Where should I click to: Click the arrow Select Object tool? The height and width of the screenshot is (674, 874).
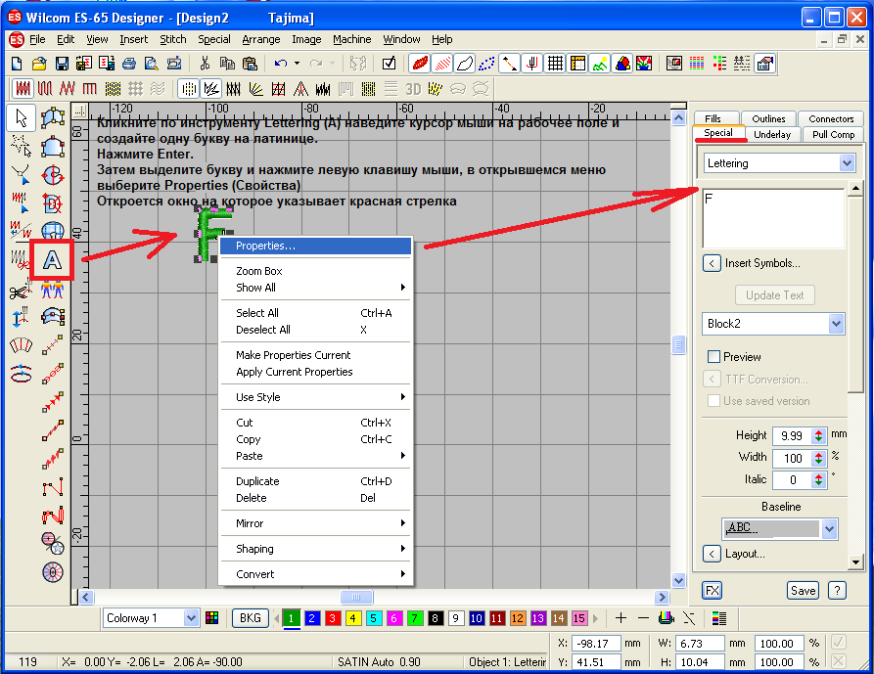click(22, 118)
